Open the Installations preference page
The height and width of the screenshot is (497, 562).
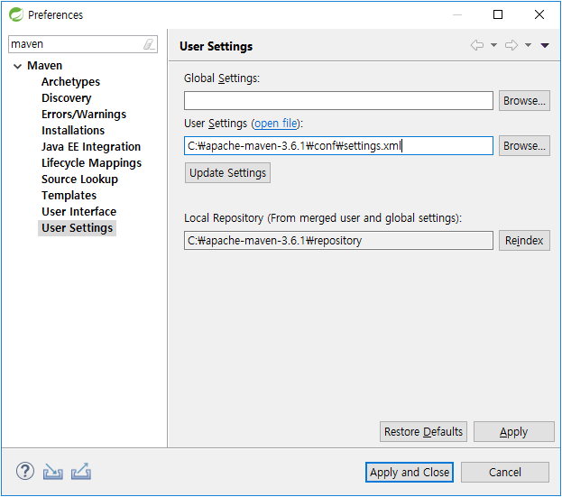pos(73,131)
